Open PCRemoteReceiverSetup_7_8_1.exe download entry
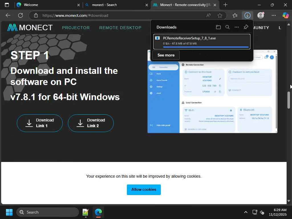 coord(202,41)
